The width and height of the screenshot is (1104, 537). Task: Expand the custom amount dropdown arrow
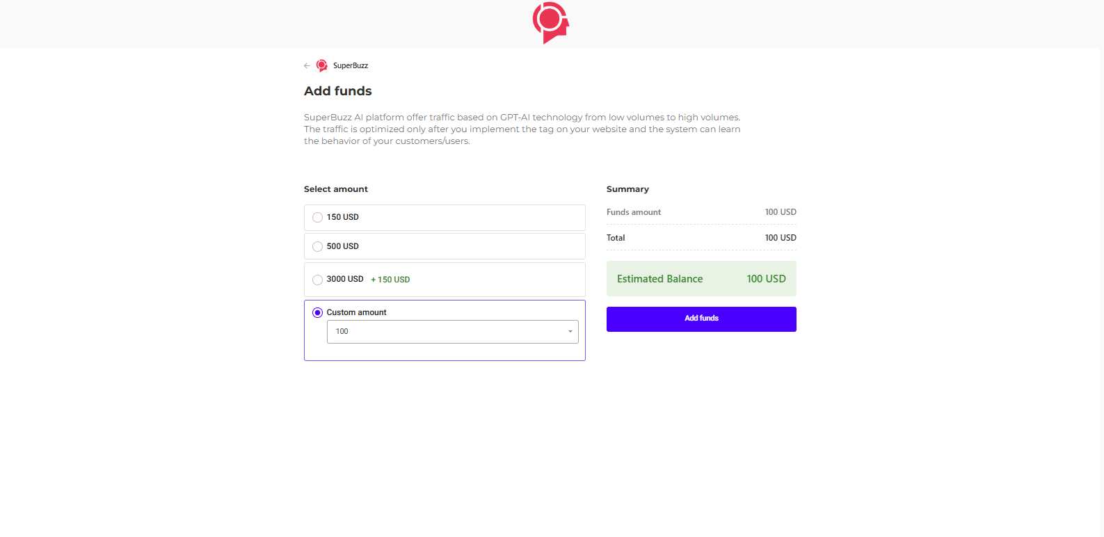570,332
